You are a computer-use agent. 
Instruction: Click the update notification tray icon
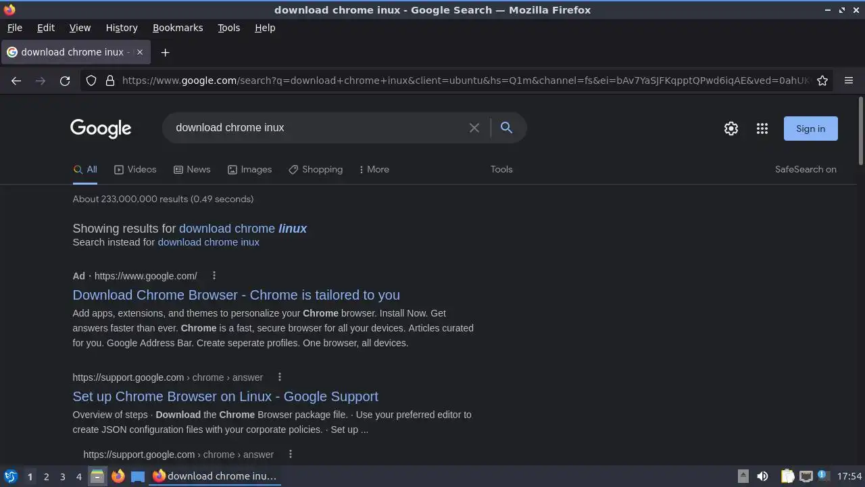pos(823,476)
